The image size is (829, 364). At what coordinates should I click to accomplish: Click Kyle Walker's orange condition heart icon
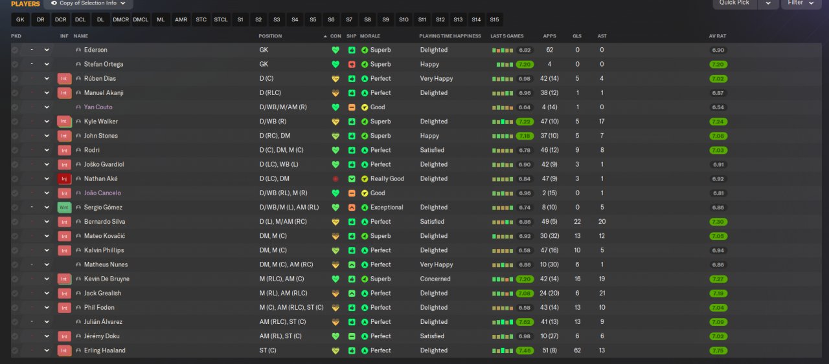click(335, 122)
